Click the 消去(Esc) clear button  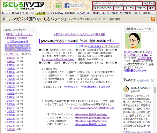[x=149, y=3]
